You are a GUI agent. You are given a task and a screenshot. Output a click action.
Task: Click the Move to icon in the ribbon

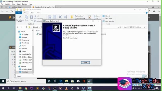(x=50, y=17)
